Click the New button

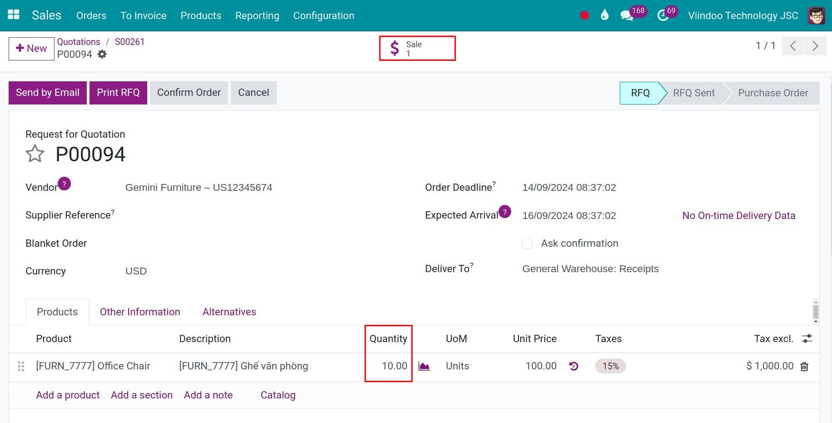(x=31, y=49)
